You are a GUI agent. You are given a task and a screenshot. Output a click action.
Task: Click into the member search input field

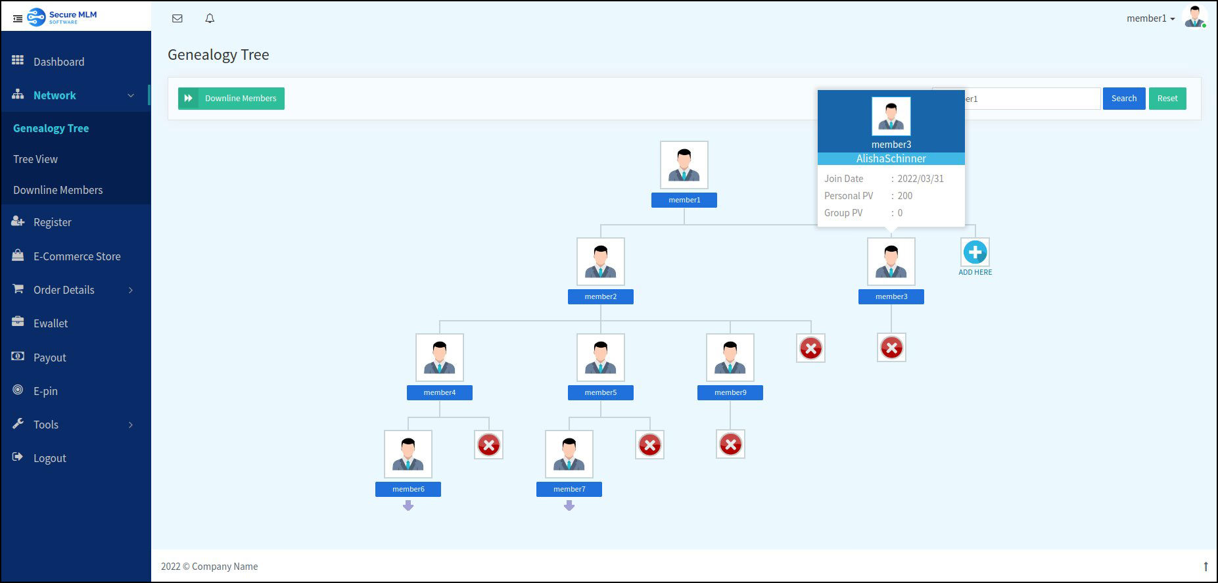[1032, 99]
